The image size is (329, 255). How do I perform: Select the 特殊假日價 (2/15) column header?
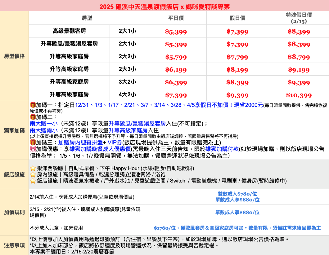tap(299, 18)
